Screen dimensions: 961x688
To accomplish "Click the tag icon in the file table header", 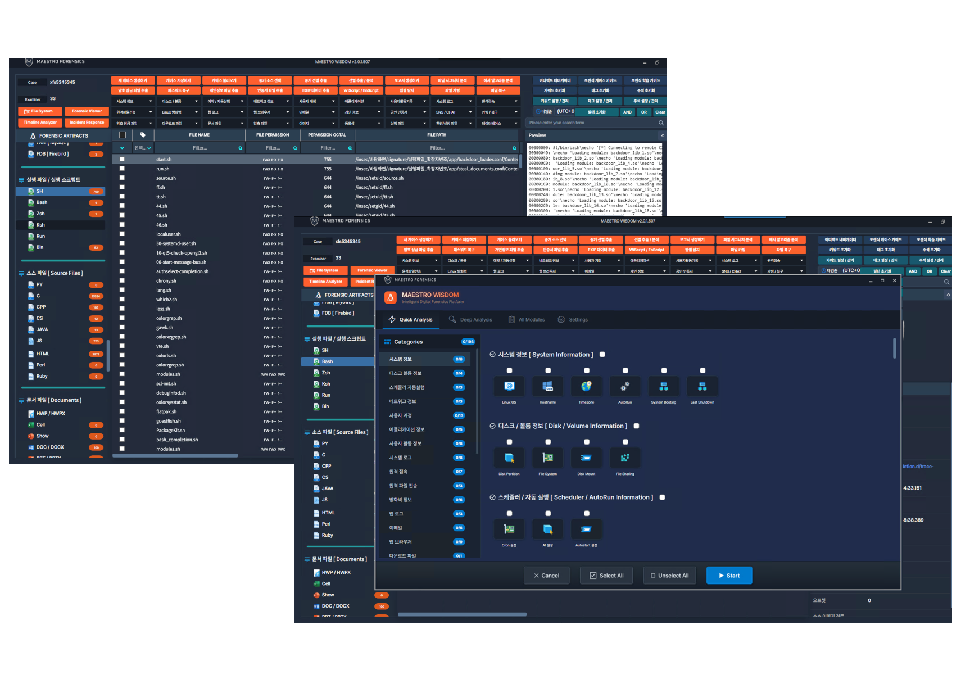I will (x=143, y=135).
